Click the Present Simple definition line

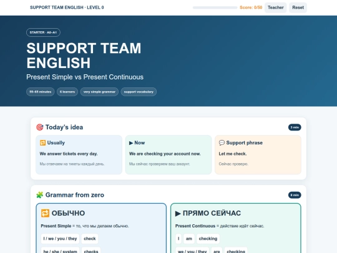pyautogui.click(x=85, y=226)
